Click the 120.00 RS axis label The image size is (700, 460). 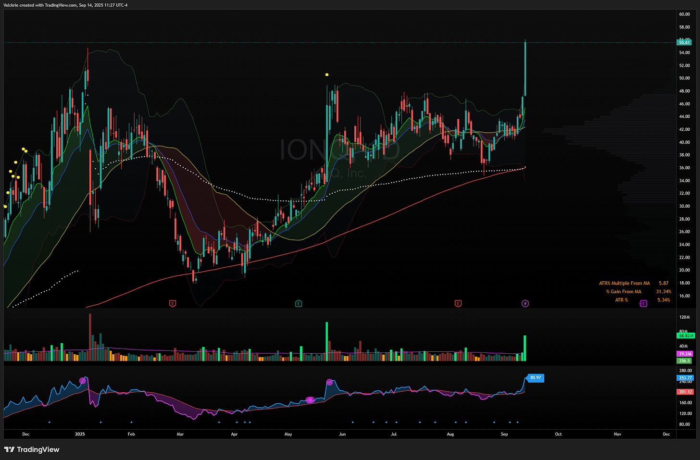tap(686, 413)
